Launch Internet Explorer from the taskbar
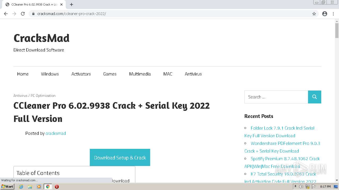This screenshot has height=190, width=339. coord(21,187)
